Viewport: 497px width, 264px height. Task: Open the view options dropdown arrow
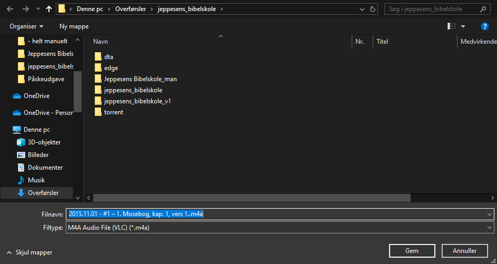pos(463,26)
